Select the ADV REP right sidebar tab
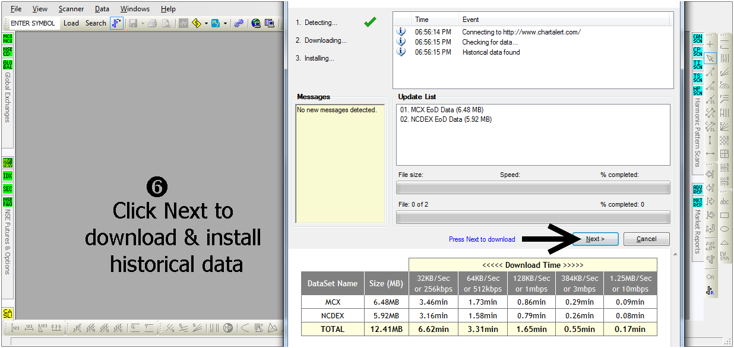The width and height of the screenshot is (734, 348). coord(698,189)
